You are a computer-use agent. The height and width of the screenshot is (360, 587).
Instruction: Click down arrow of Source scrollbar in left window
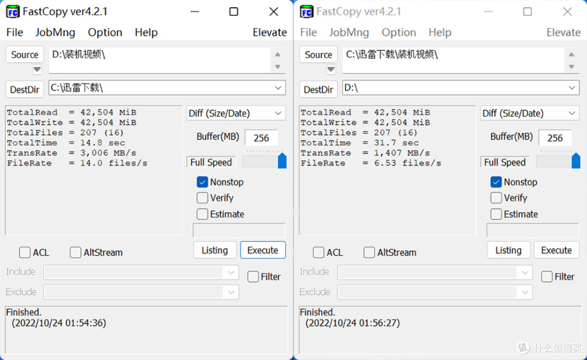click(x=277, y=67)
